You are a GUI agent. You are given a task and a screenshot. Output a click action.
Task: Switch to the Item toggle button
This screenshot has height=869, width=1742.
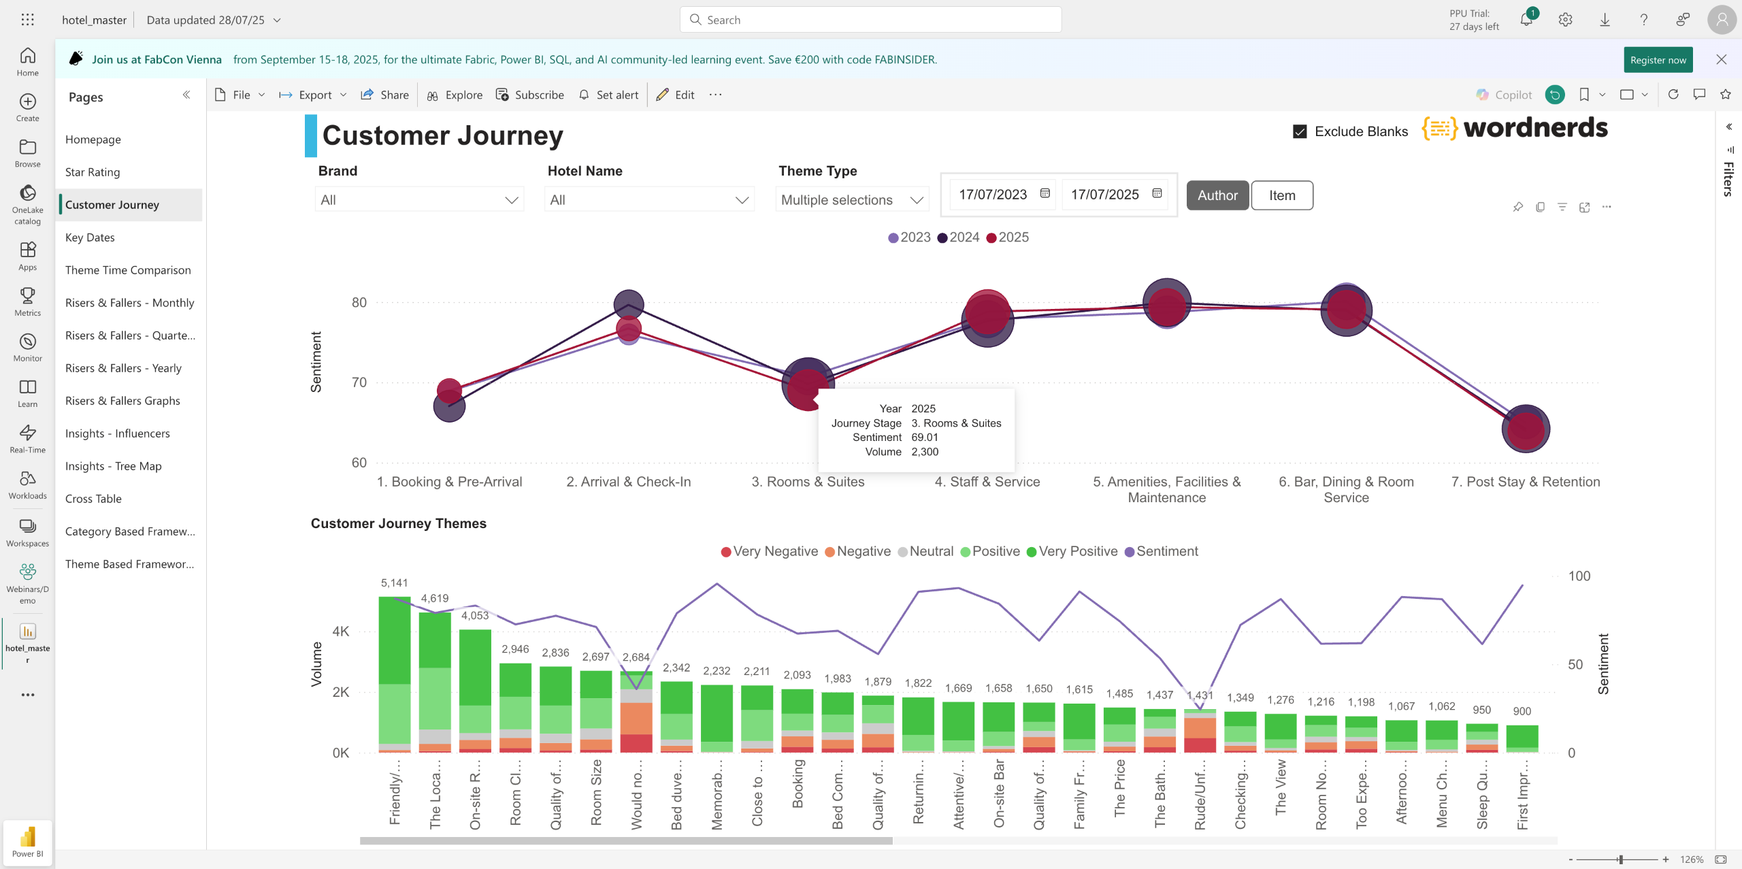pyautogui.click(x=1282, y=195)
